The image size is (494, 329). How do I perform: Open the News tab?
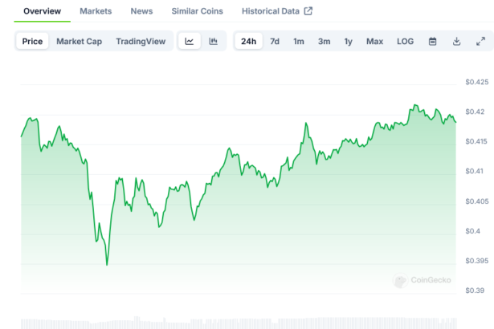point(141,11)
